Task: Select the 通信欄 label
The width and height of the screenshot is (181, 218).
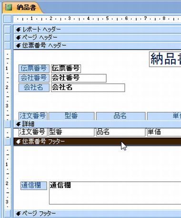Action: [x=34, y=186]
